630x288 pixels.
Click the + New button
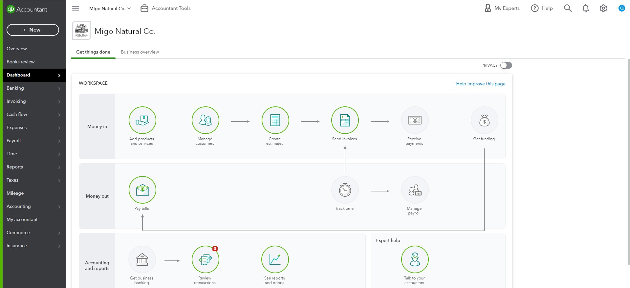point(33,30)
